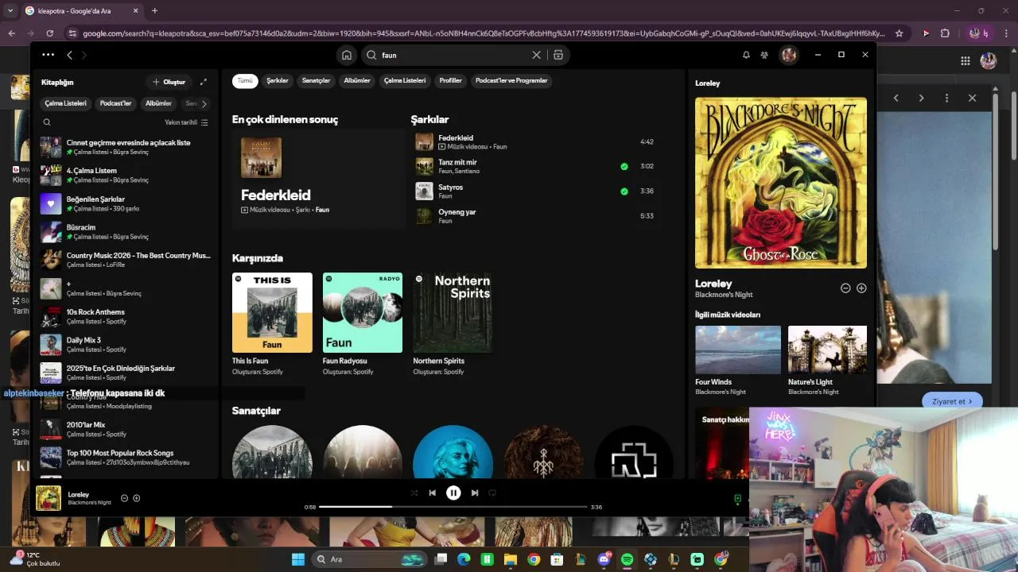Open the Büsracim playlist
This screenshot has height=572, width=1018.
pos(126,231)
